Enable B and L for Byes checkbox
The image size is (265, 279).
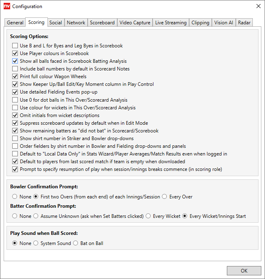pyautogui.click(x=15, y=46)
